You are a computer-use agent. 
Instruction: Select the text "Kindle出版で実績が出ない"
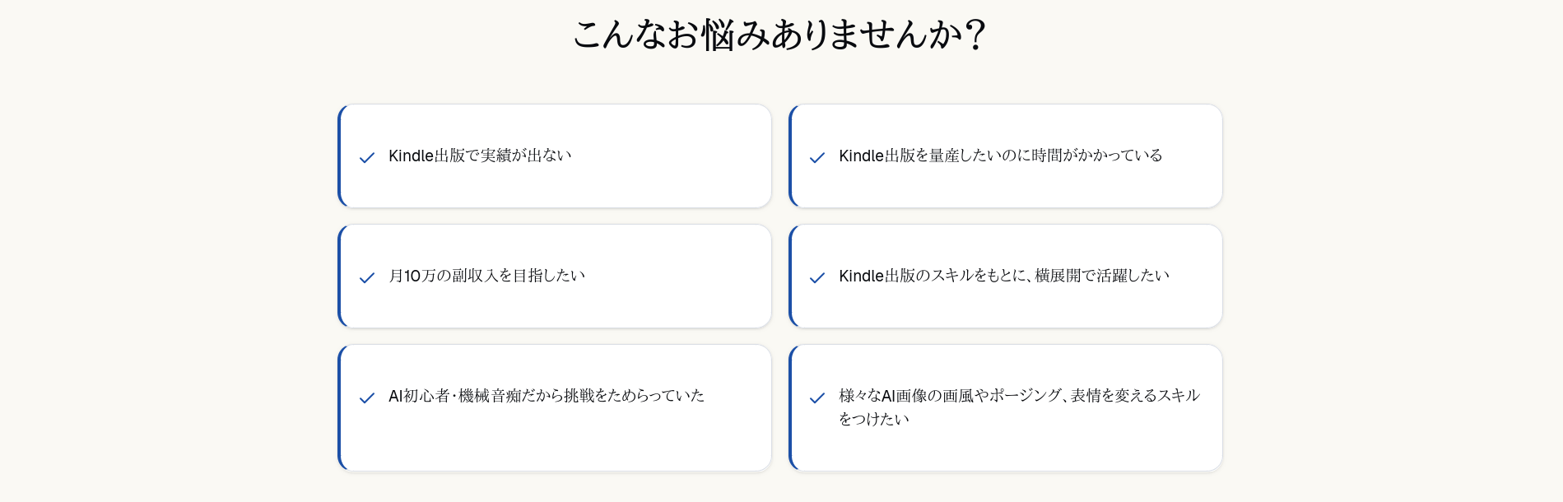480,156
